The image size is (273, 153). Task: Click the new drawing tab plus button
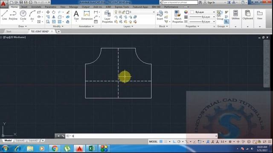click(x=59, y=31)
